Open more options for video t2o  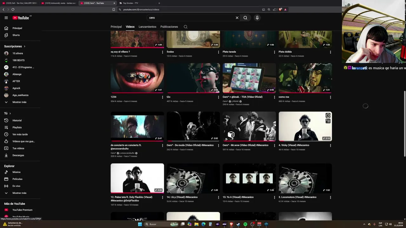(219, 97)
